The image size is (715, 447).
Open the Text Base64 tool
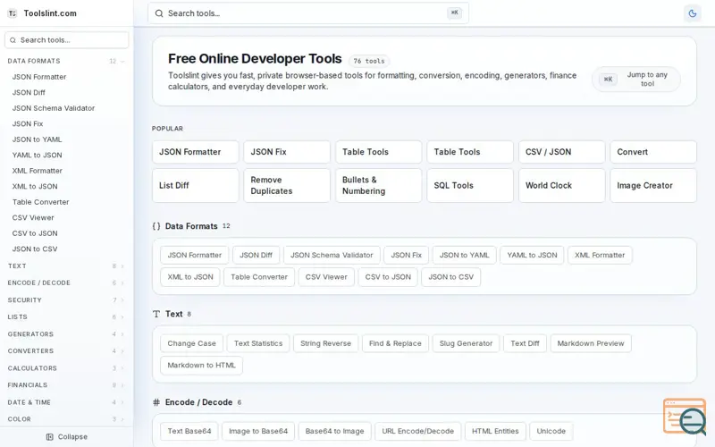(189, 431)
